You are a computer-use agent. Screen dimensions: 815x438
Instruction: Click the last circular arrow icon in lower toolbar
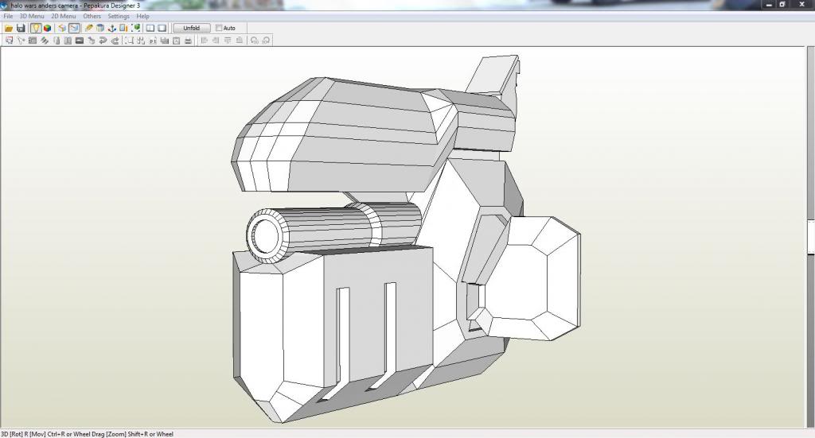(x=266, y=41)
